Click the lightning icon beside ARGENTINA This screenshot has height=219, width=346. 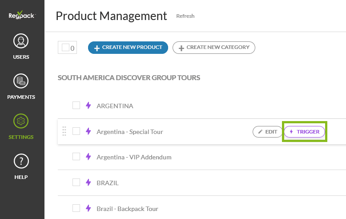[x=88, y=105]
